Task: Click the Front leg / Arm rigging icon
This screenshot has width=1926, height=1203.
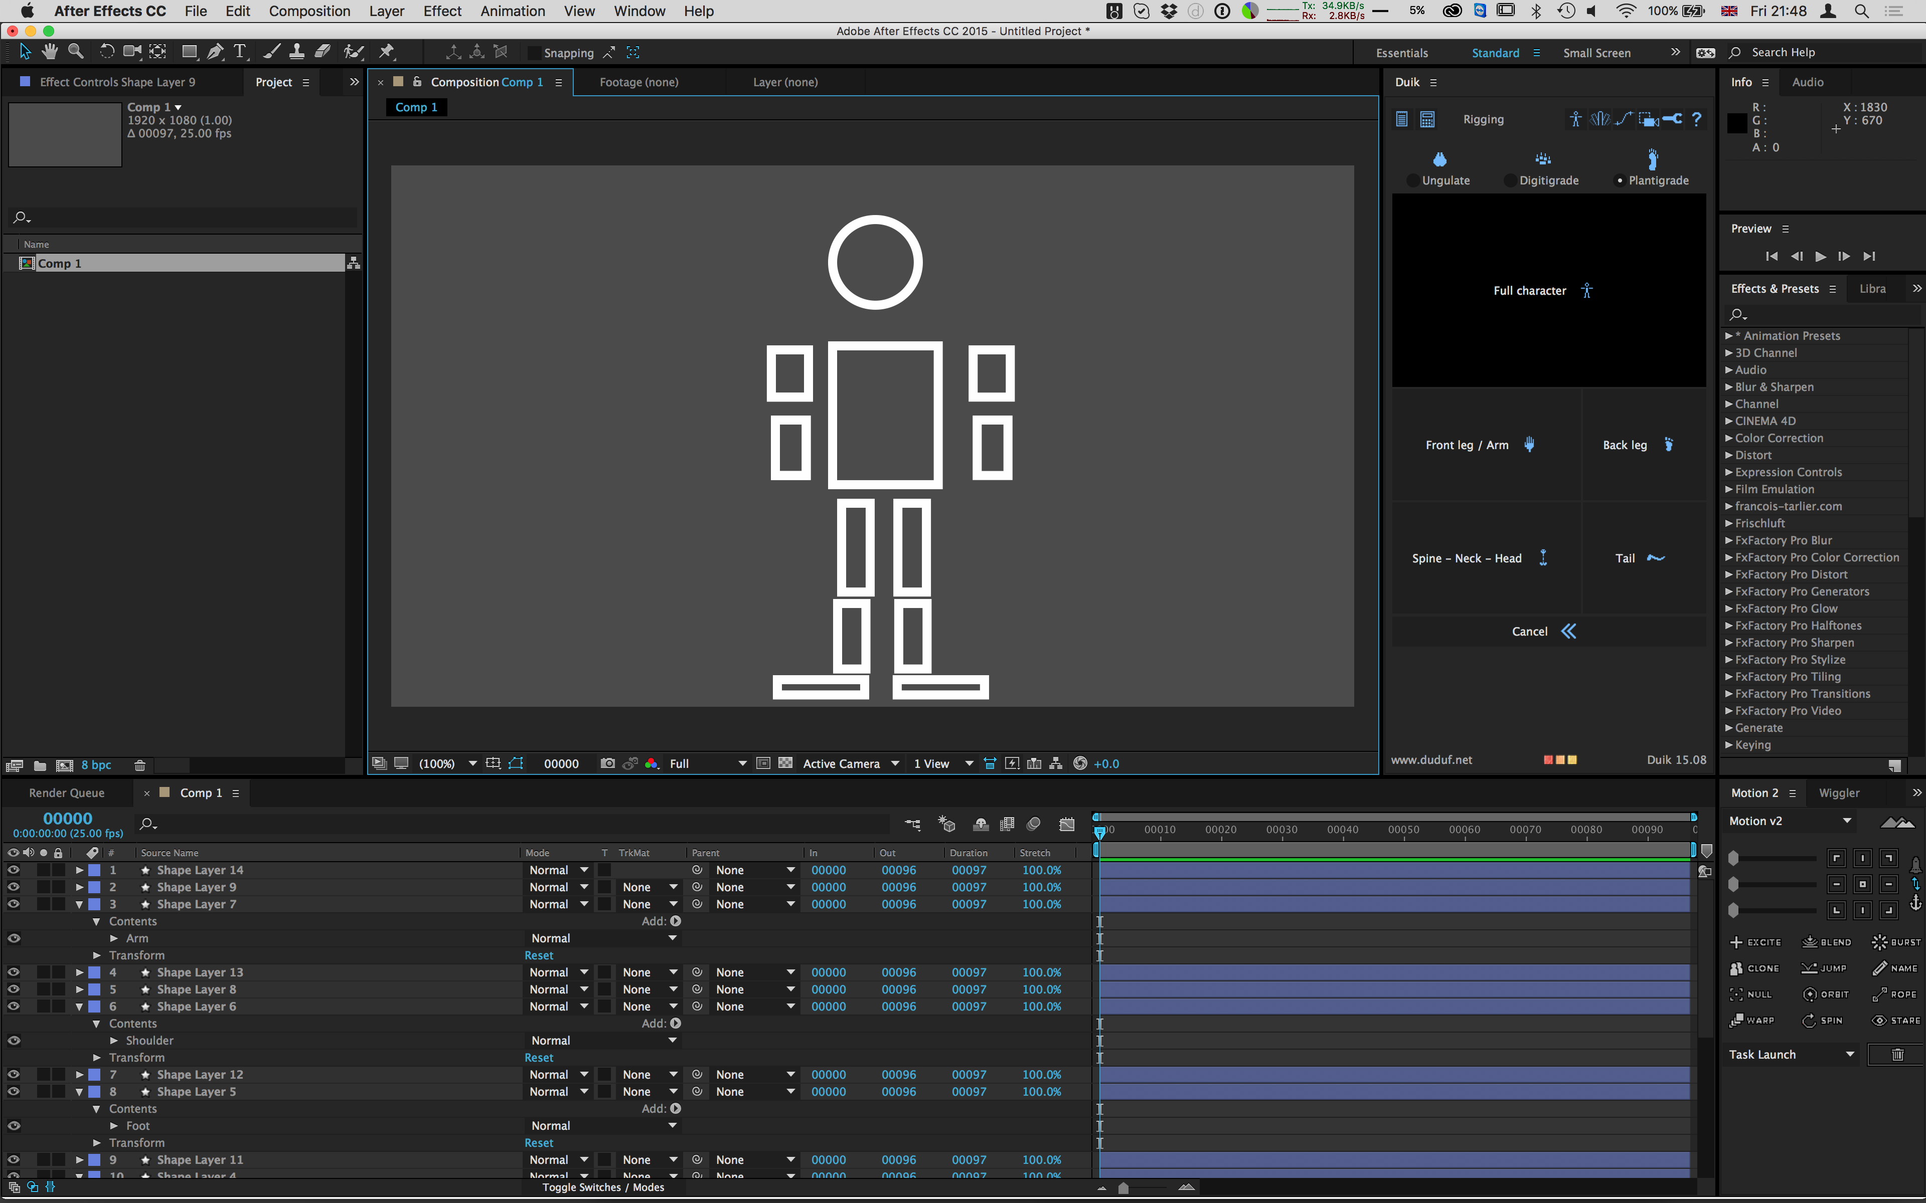Action: point(1529,444)
